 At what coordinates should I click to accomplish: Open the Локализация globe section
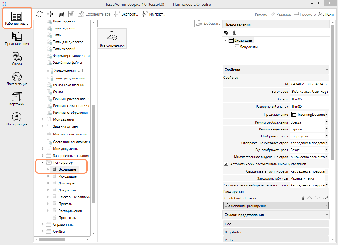(17, 79)
